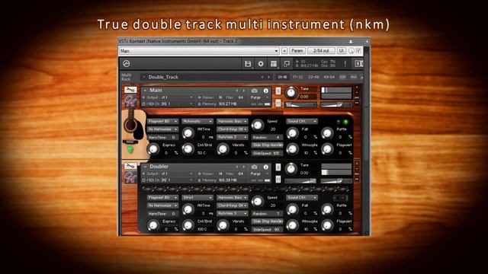Open Main panel Harmonic Bass dropdown
The image size is (488, 274).
click(232, 121)
